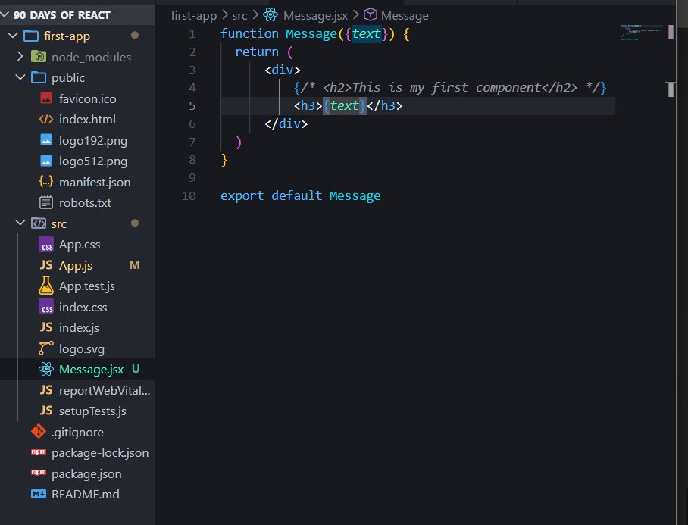Viewport: 688px width, 525px height.
Task: Click the App.js JS icon
Action: tap(46, 265)
